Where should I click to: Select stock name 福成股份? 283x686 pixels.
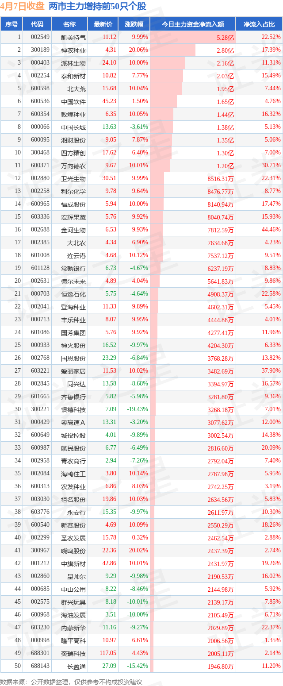coord(73,204)
